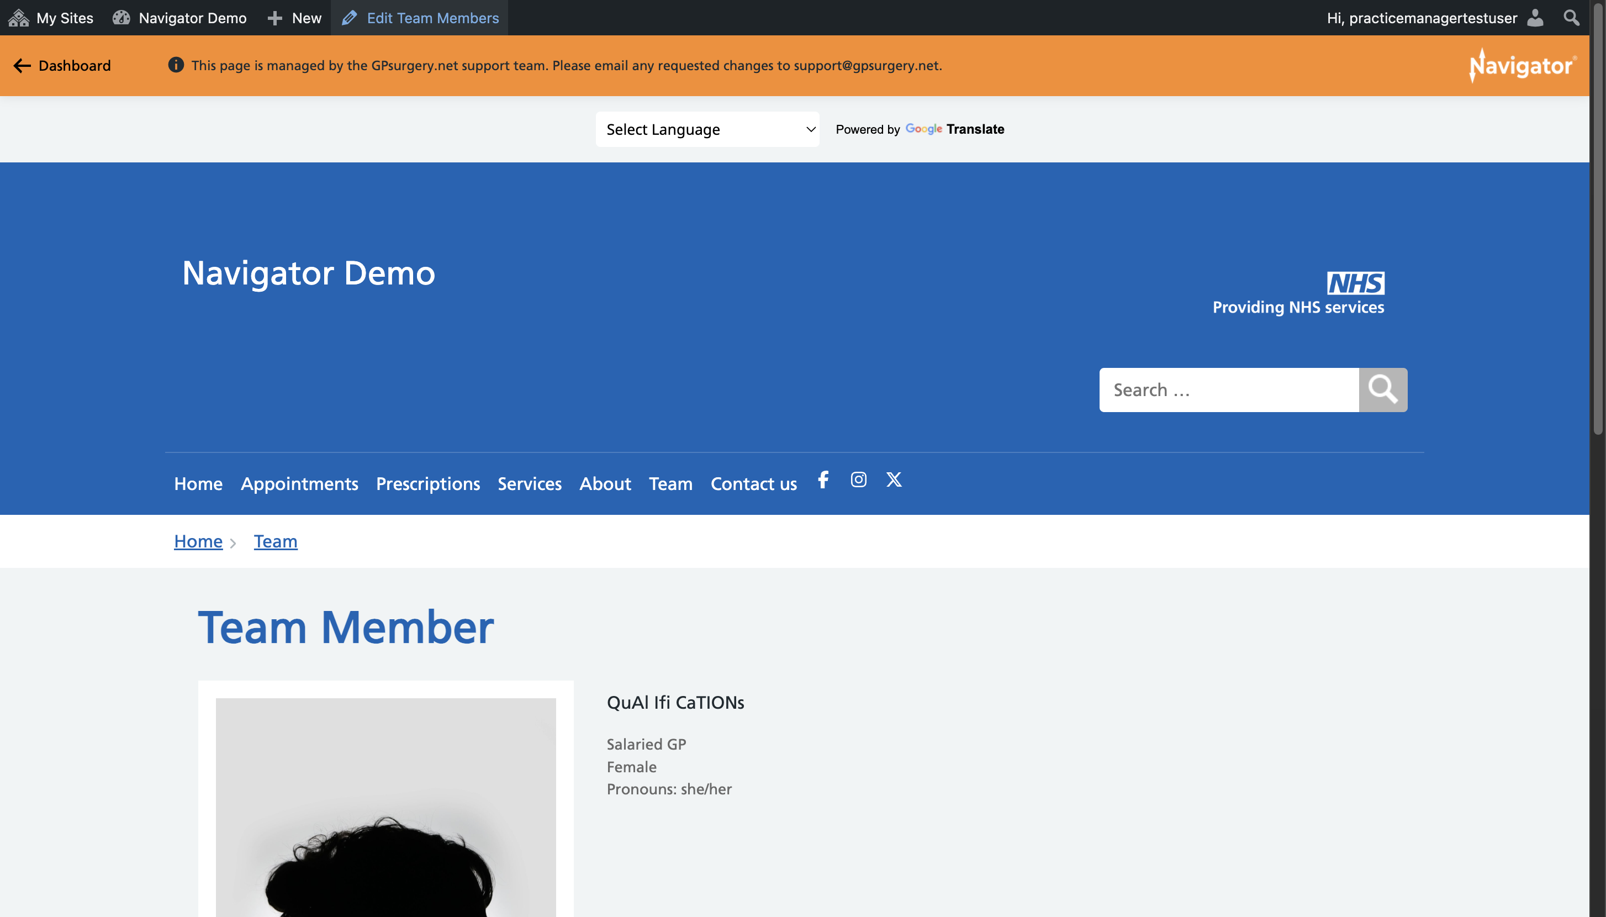Screen dimensions: 1606x917
Task: Open the Prescriptions navigation item
Action: 427,484
